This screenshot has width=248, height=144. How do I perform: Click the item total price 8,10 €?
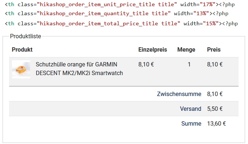click(x=215, y=65)
